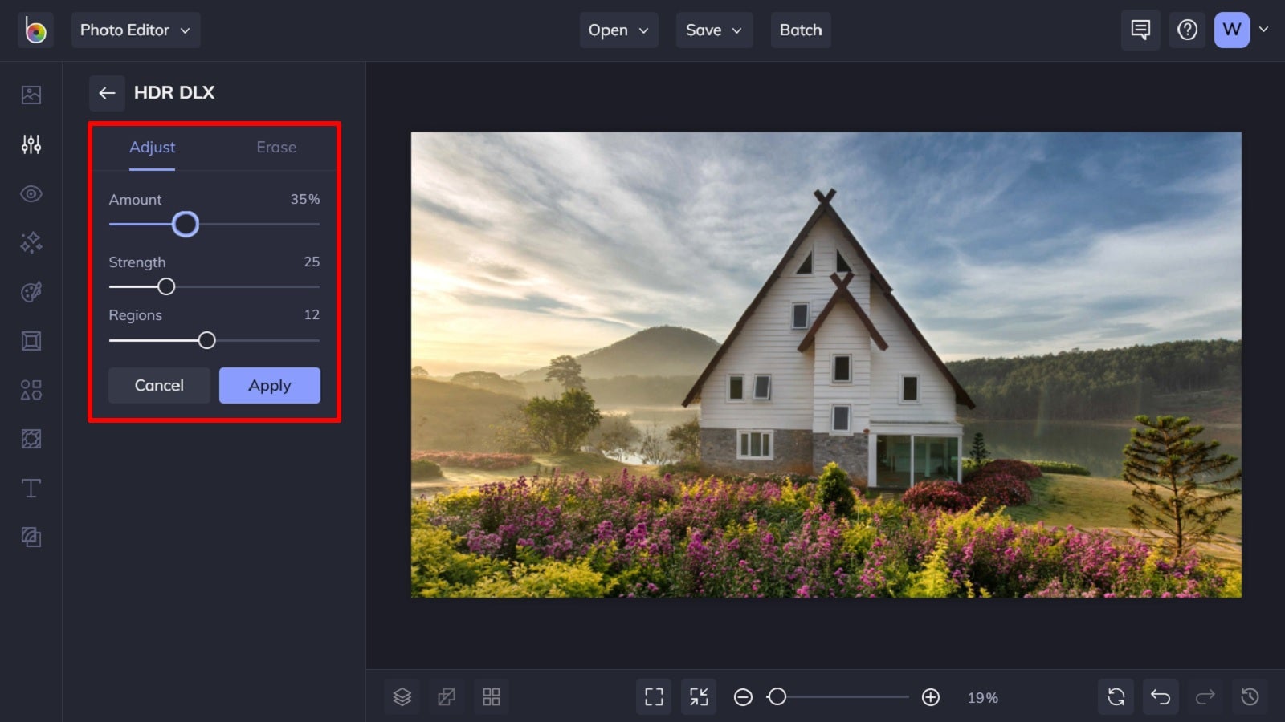Open the Frames sidebar icon

(31, 341)
